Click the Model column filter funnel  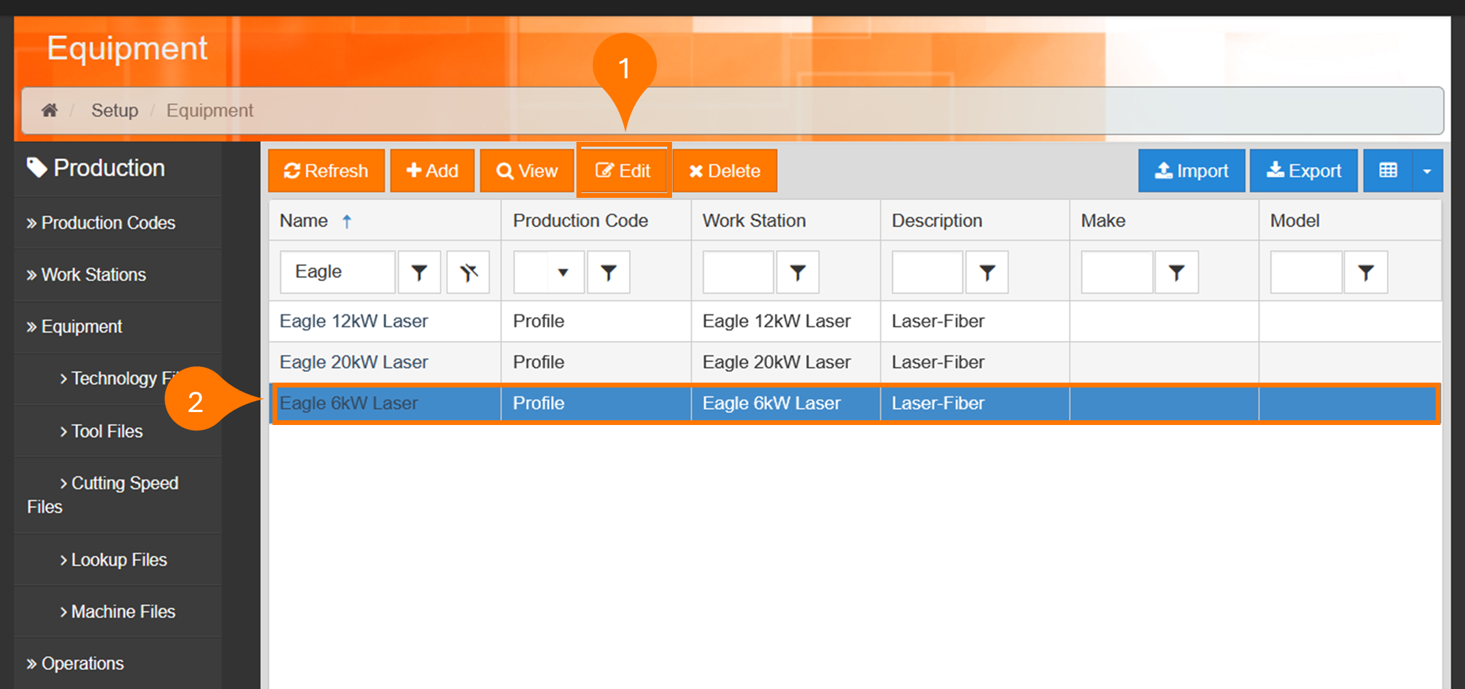(x=1365, y=273)
